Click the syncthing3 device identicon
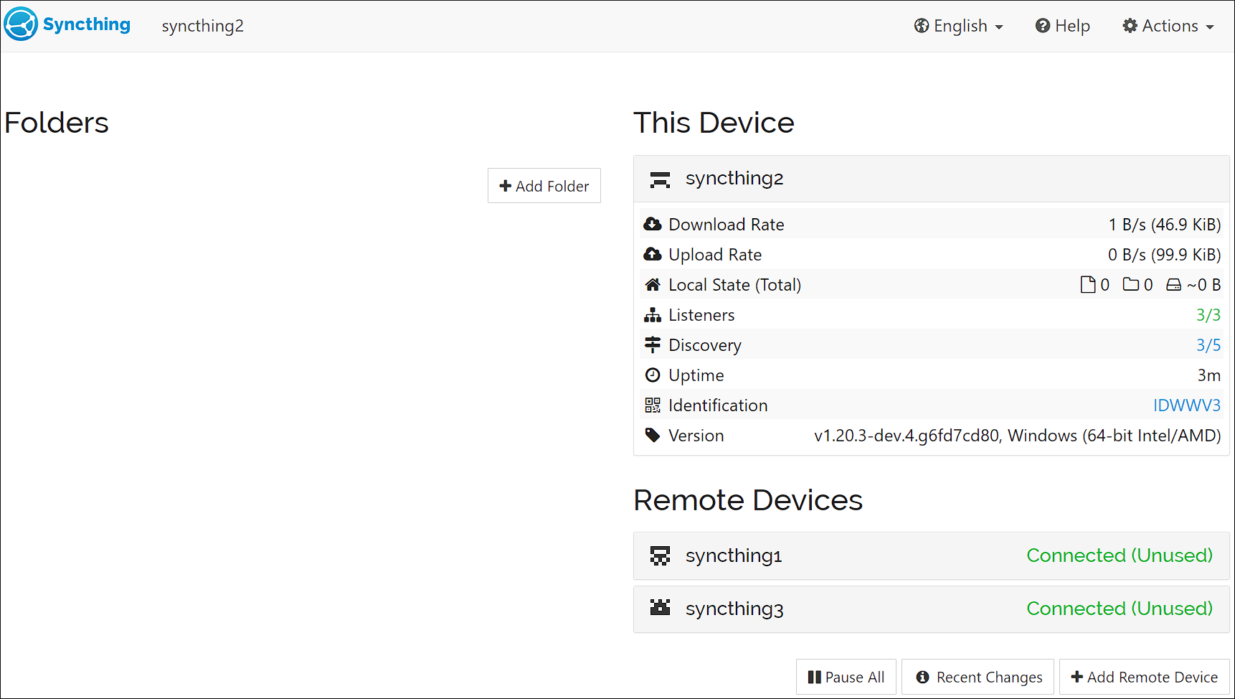Screen dimensions: 1235x699 pyautogui.click(x=661, y=608)
